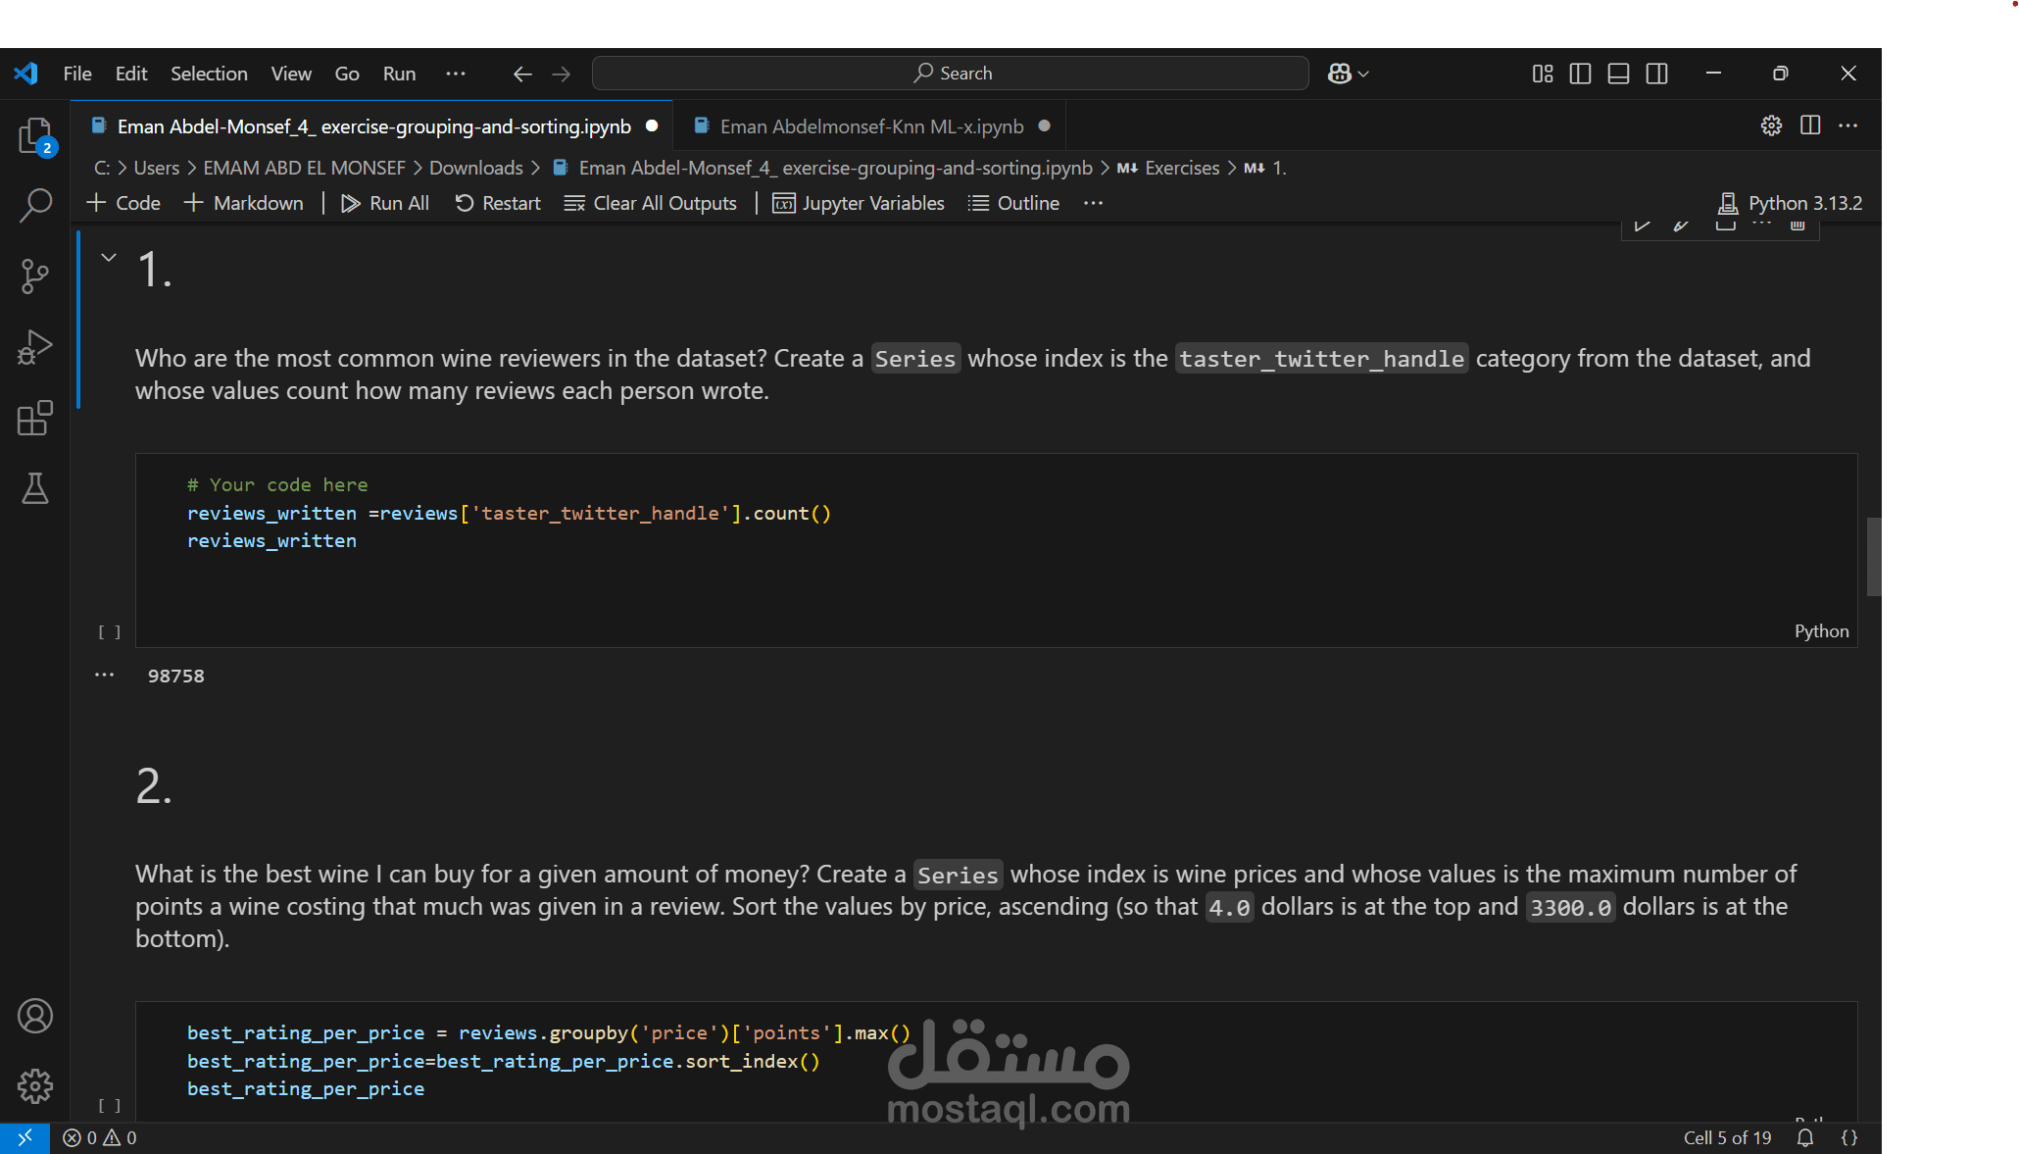Click Clear All Outputs in toolbar

tap(651, 203)
